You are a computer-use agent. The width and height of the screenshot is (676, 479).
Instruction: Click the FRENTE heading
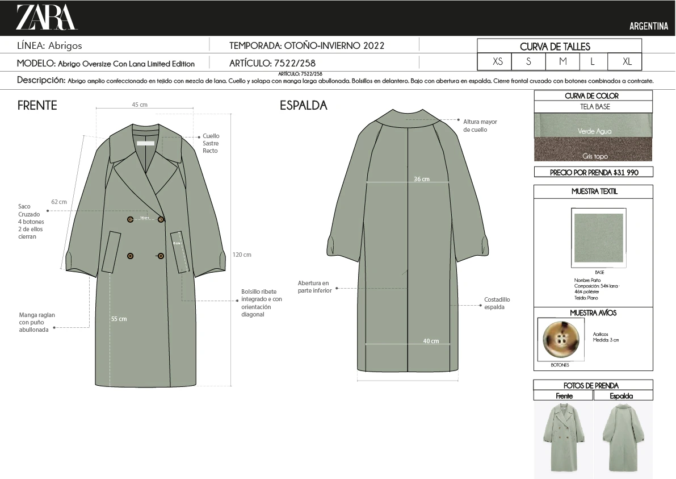[37, 105]
